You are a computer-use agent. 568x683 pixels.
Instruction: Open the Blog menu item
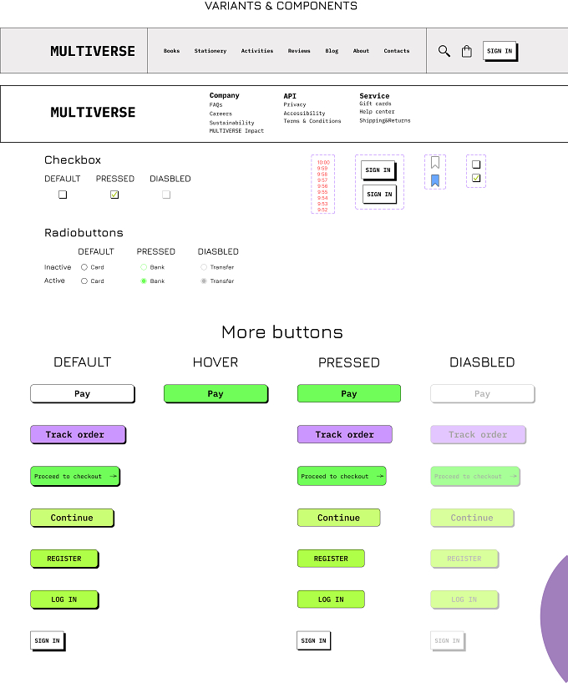332,51
